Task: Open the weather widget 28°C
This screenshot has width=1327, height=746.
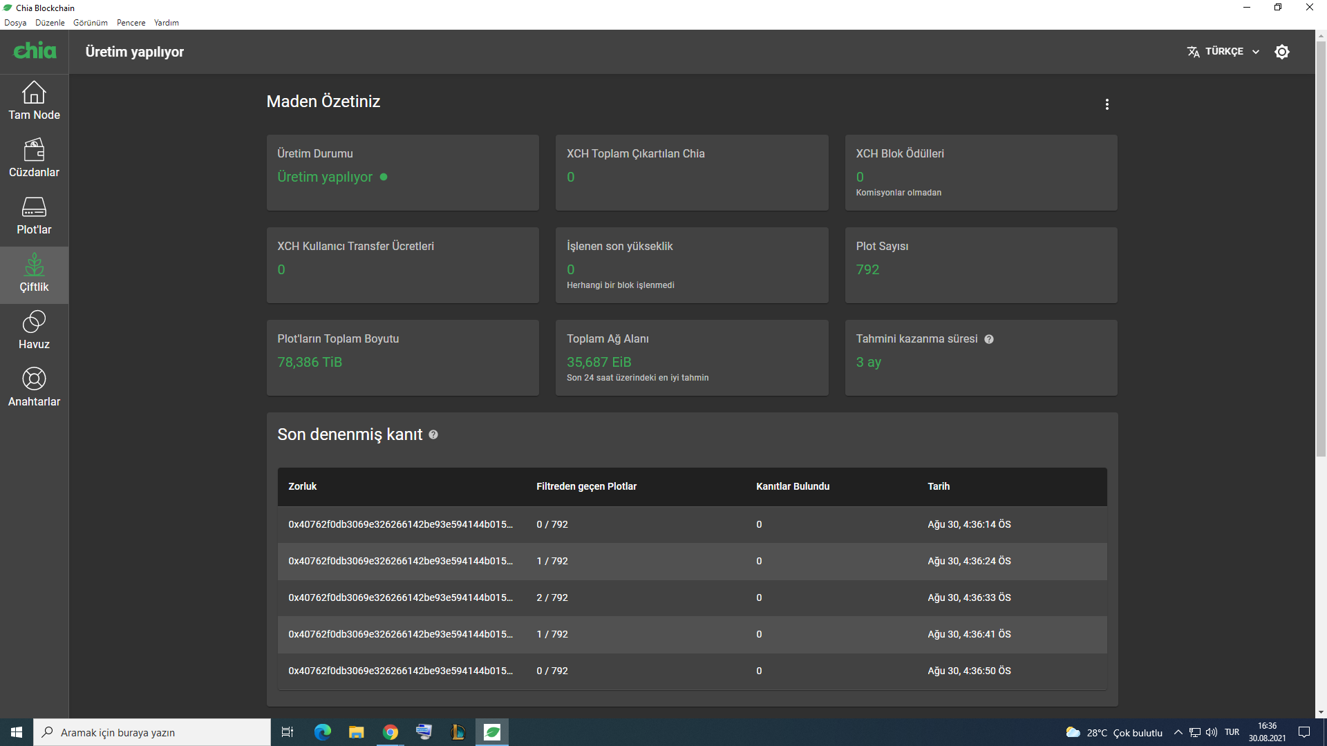Action: (x=1113, y=732)
